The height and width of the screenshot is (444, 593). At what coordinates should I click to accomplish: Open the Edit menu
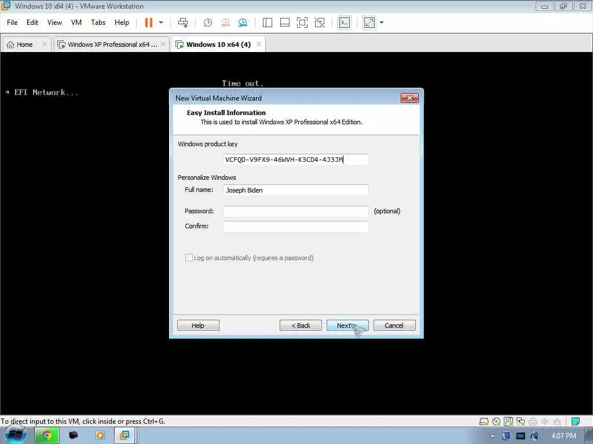pyautogui.click(x=32, y=23)
